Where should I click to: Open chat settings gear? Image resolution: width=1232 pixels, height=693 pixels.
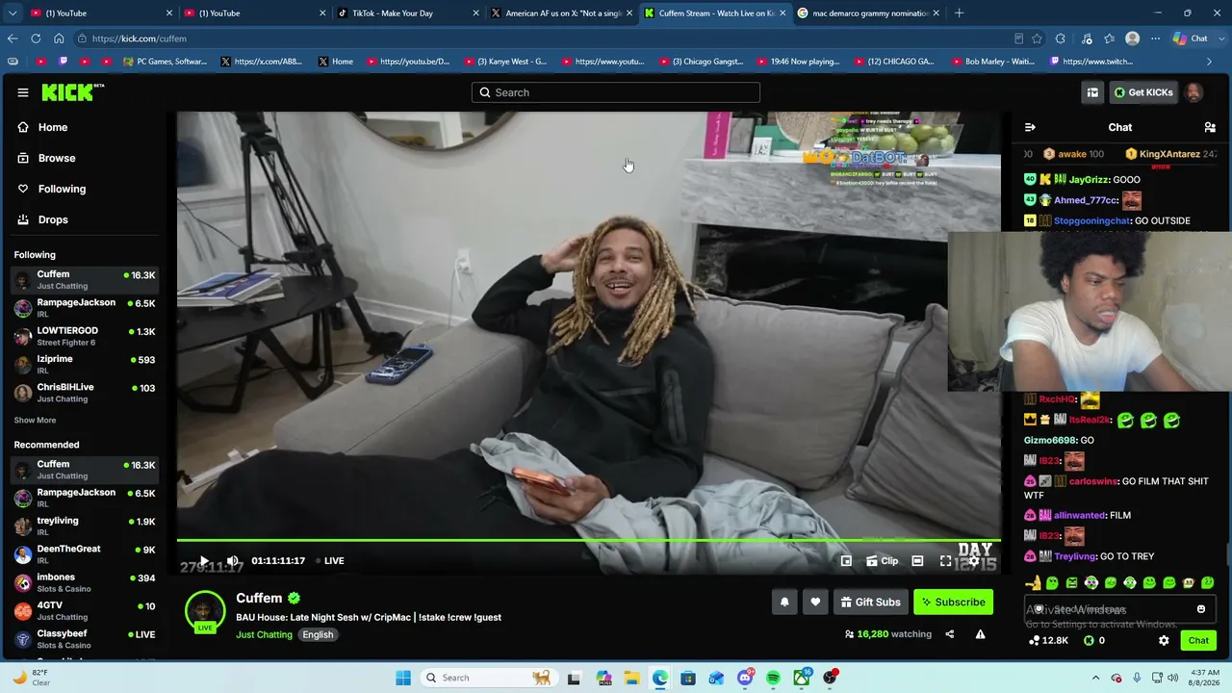point(1164,641)
